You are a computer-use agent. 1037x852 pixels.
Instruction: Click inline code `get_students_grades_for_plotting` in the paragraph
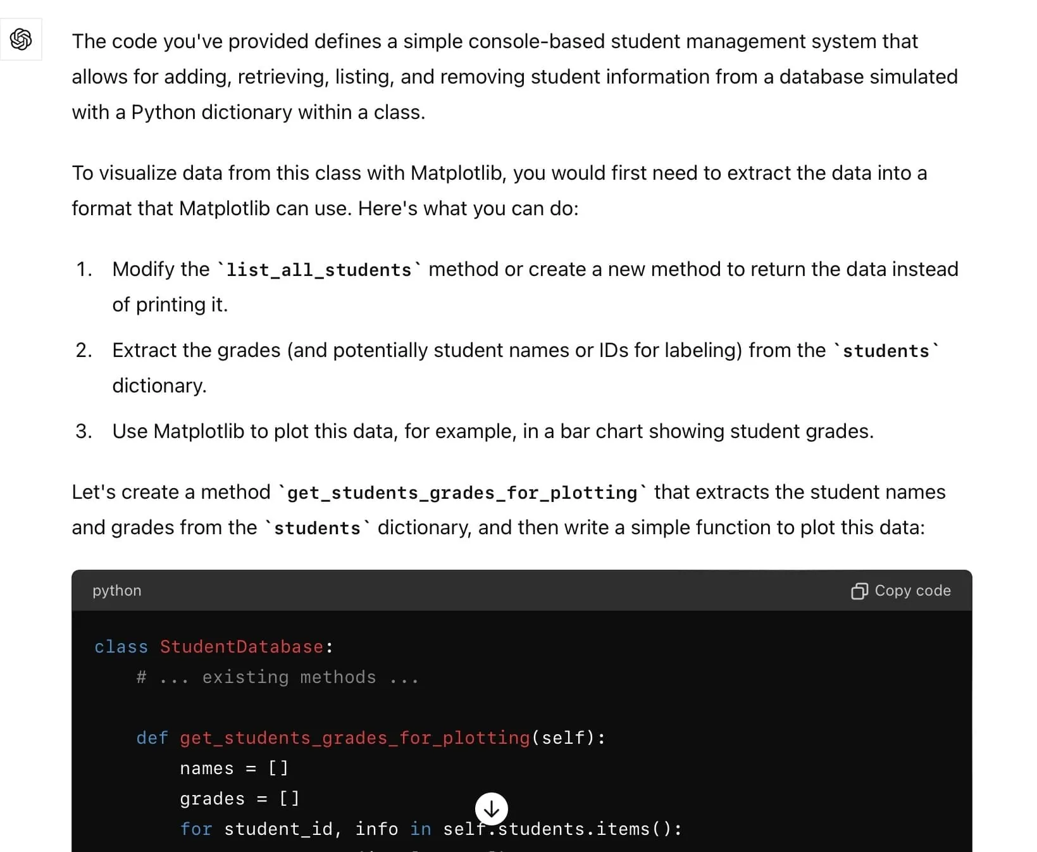(x=462, y=492)
